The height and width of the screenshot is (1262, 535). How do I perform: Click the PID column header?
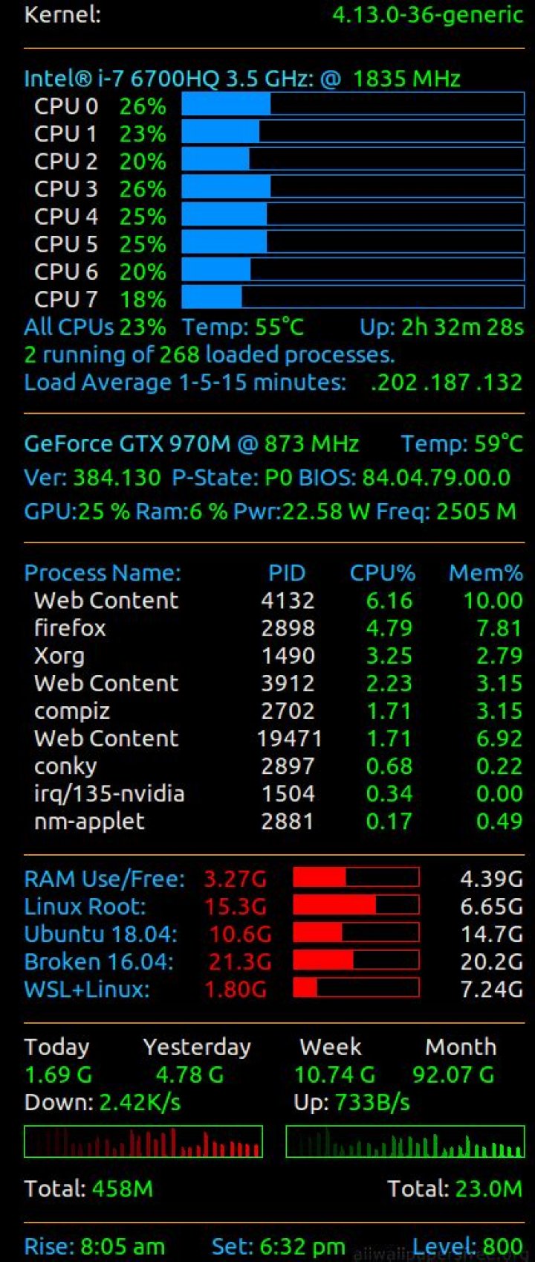point(287,572)
